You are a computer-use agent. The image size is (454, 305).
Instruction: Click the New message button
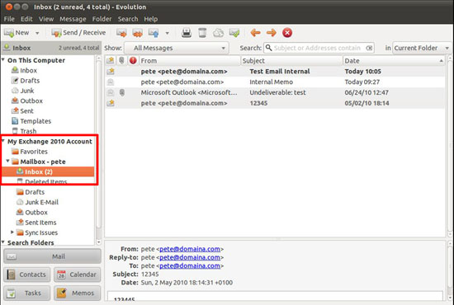pos(17,33)
